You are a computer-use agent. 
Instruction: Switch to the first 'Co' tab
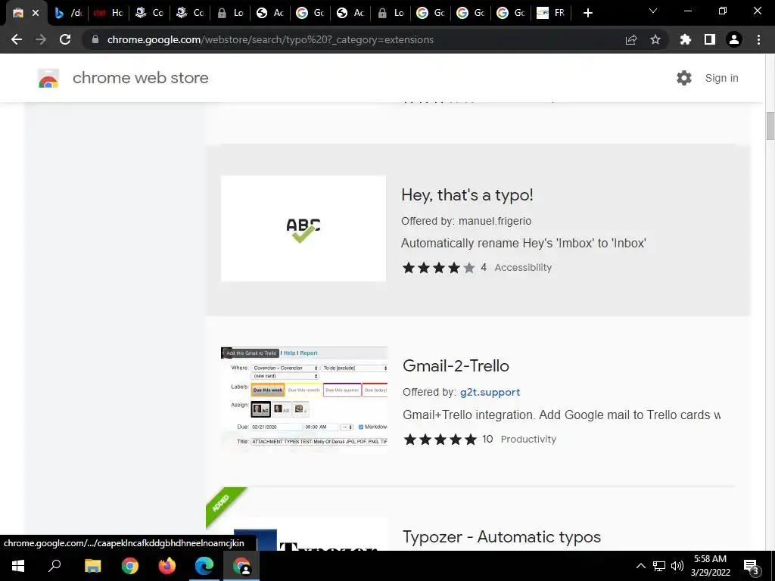coord(149,14)
